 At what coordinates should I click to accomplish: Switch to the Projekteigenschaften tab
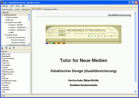50,9
